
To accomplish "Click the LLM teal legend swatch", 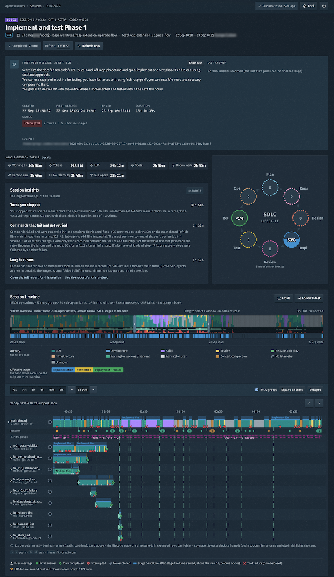I will [x=53, y=351].
